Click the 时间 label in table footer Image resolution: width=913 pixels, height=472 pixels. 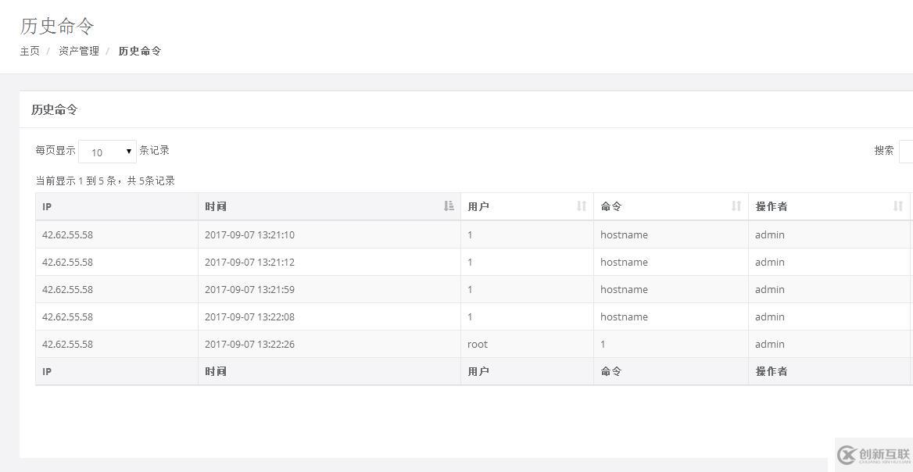(216, 371)
